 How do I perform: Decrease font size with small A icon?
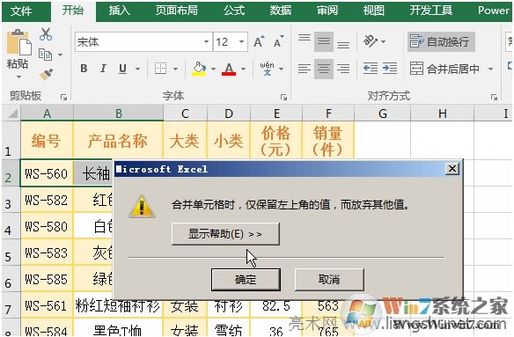click(279, 41)
